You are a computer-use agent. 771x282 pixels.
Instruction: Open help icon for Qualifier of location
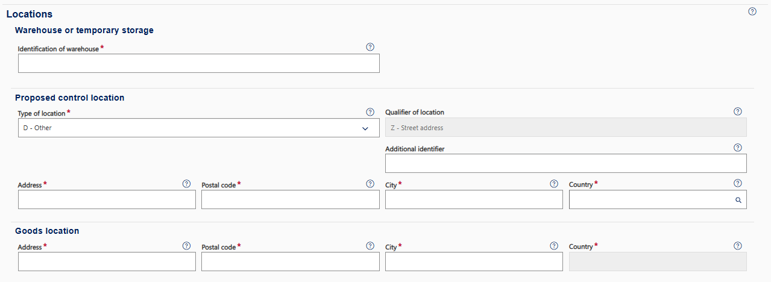(x=737, y=111)
